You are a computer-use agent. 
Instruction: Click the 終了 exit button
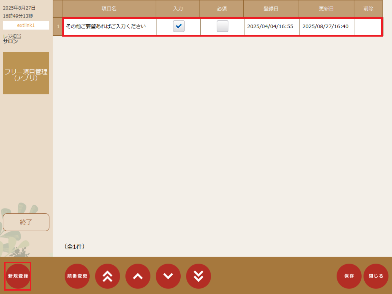[26, 222]
